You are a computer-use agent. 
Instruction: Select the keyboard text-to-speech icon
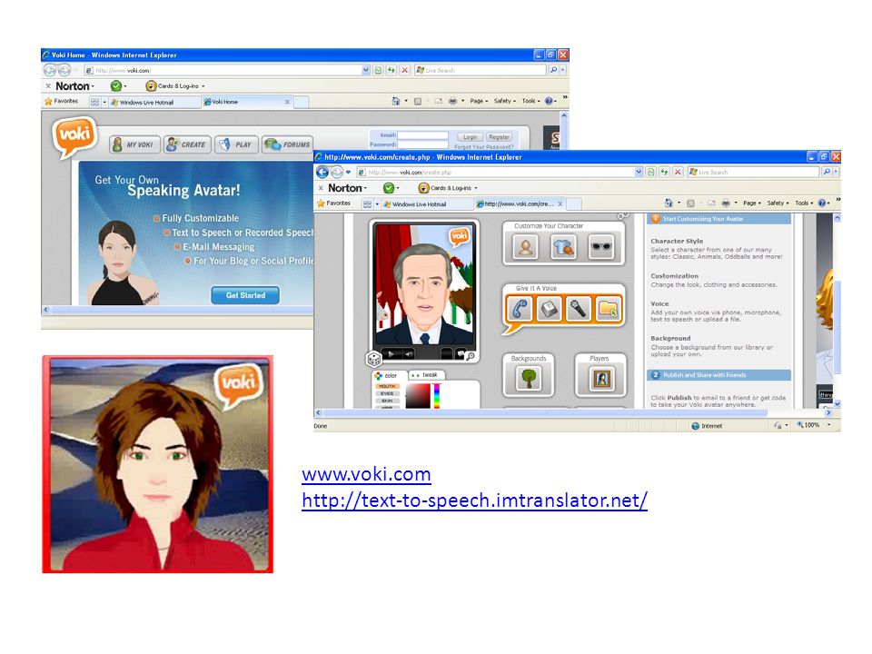point(549,309)
